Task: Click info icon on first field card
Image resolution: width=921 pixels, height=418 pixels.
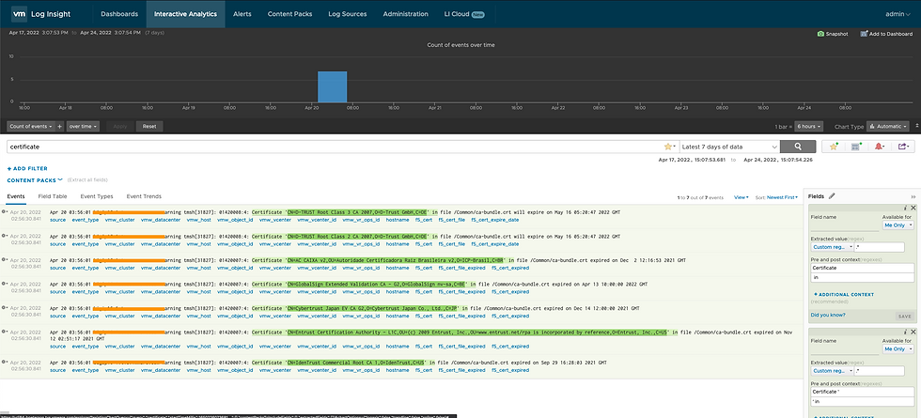Action: click(x=905, y=208)
